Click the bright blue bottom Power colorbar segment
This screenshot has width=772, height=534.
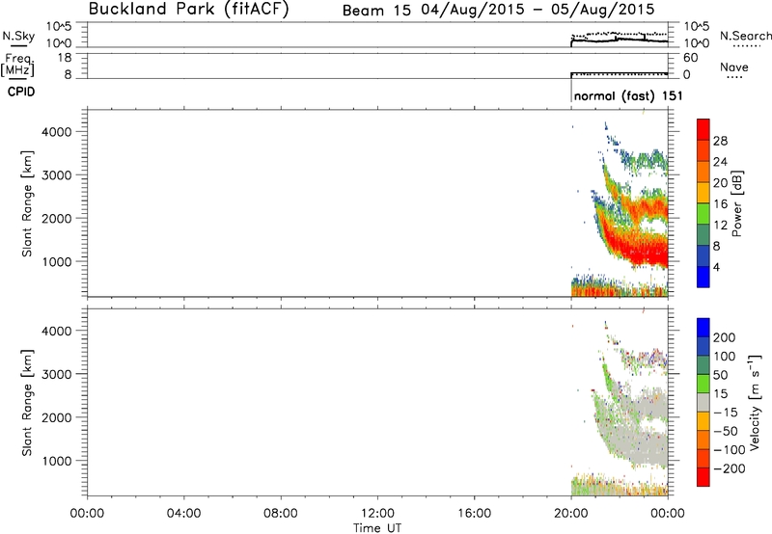click(x=703, y=277)
